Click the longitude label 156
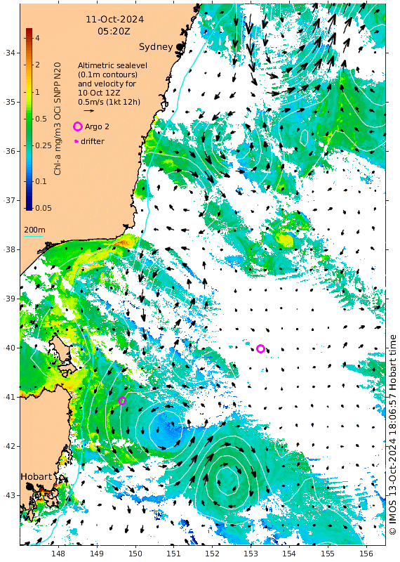This screenshot has height=562, width=400. 366,554
